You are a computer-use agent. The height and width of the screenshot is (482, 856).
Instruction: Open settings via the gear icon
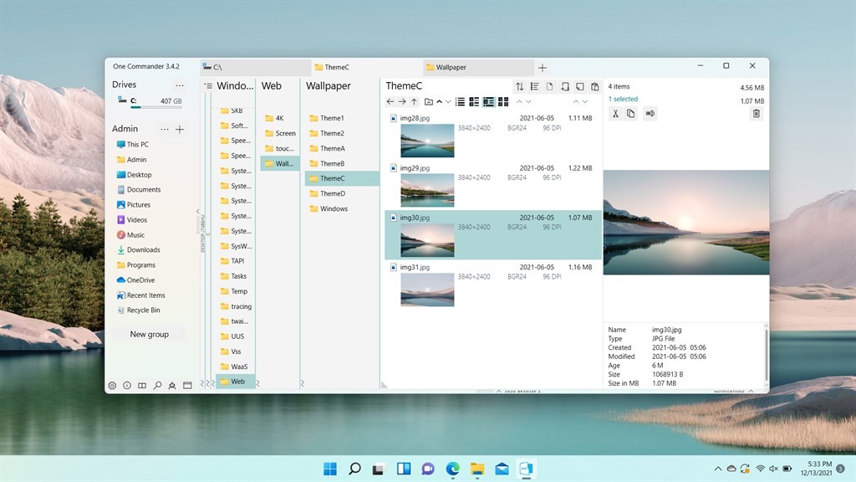[112, 386]
